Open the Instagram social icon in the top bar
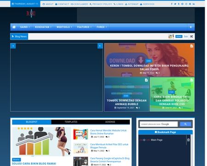The image size is (207, 166). click(186, 4)
